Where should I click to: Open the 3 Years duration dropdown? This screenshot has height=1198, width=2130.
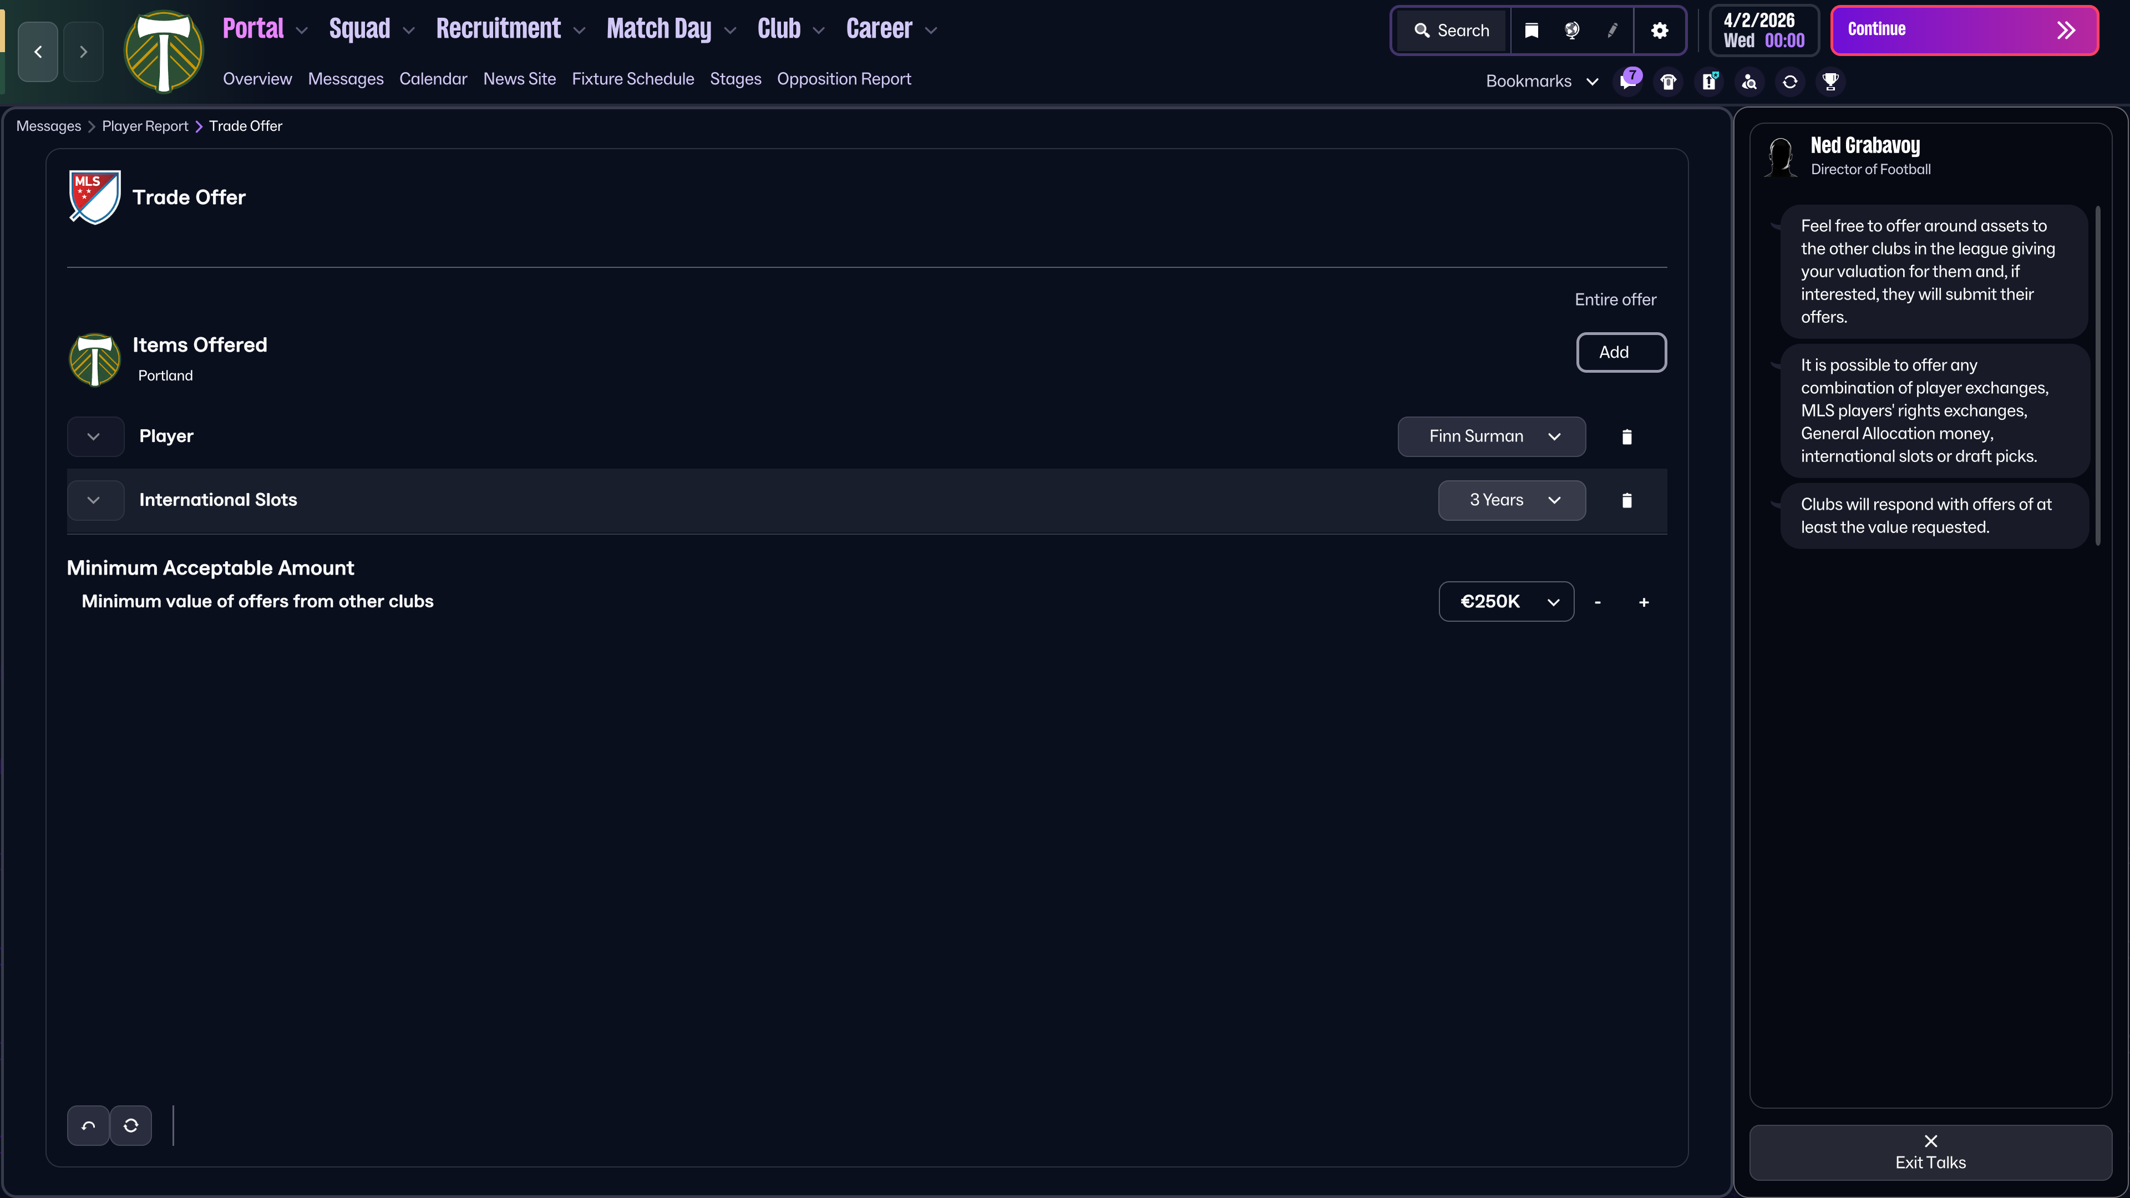[1510, 500]
